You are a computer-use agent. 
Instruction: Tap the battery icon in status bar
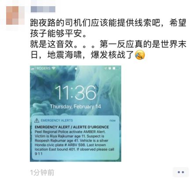(117, 68)
